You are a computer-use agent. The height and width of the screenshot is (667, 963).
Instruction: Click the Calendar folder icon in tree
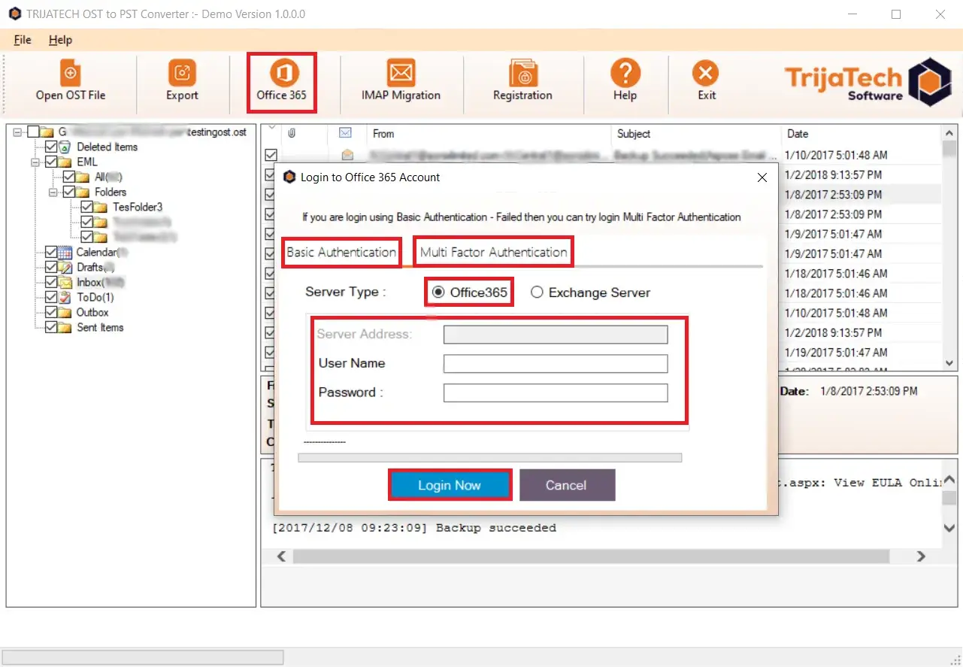[x=65, y=252]
